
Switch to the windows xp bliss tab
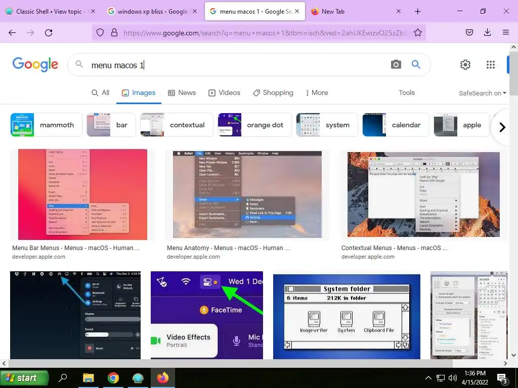pyautogui.click(x=152, y=11)
